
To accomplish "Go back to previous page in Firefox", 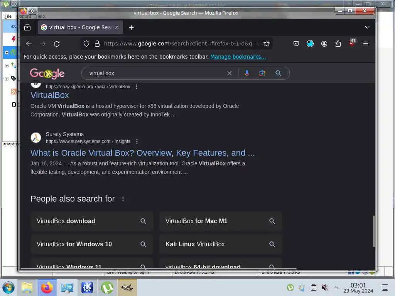I will [29, 44].
